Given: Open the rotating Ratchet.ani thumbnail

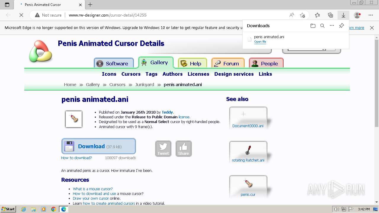Looking at the screenshot, I should [248, 152].
